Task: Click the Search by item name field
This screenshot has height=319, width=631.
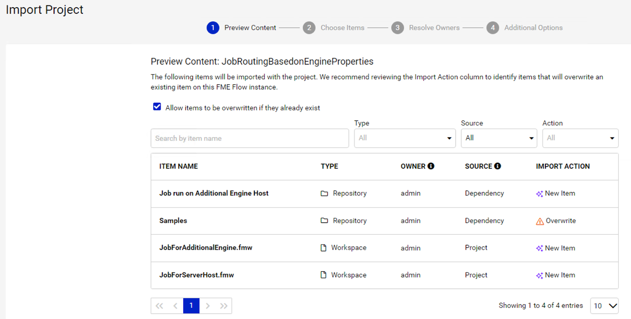Action: tap(250, 138)
